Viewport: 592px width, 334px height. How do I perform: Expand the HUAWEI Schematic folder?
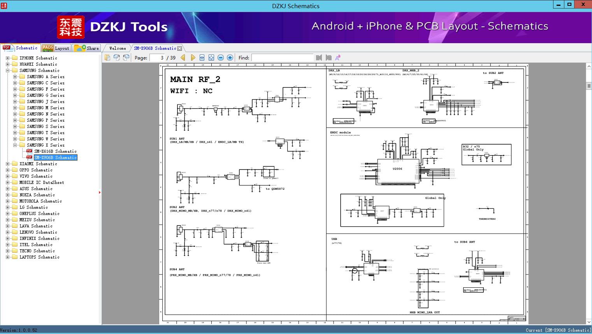[8, 64]
